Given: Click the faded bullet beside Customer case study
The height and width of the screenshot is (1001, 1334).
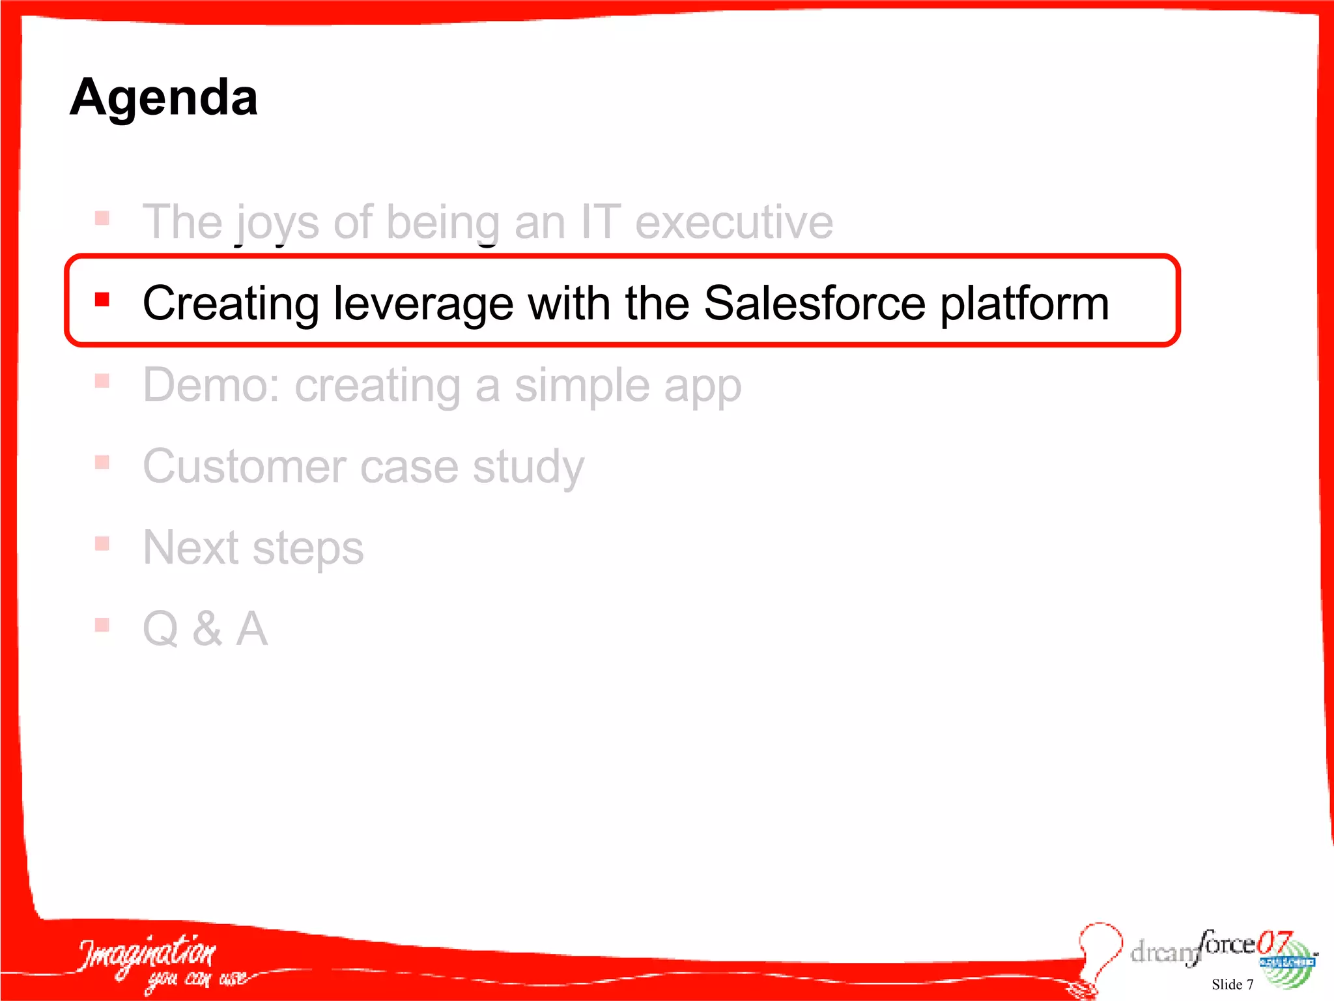Looking at the screenshot, I should pos(102,462).
